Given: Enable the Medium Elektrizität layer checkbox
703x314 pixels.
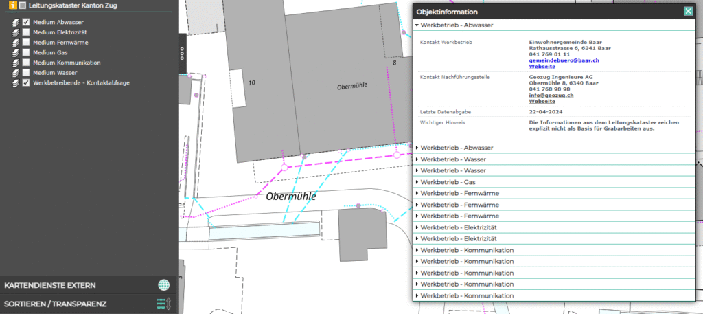Looking at the screenshot, I should pos(26,32).
